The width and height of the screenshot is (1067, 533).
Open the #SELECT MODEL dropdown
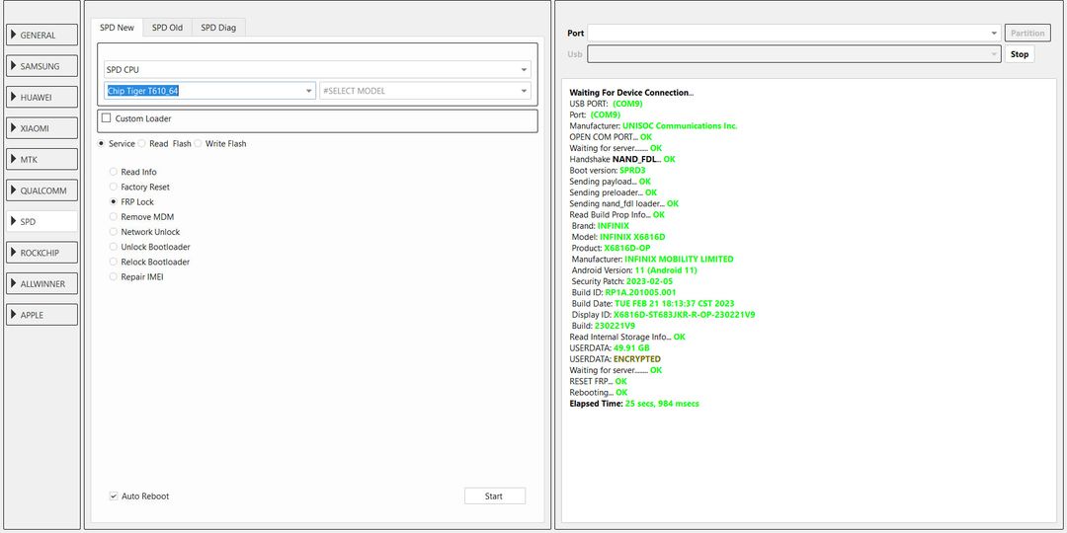click(x=425, y=91)
